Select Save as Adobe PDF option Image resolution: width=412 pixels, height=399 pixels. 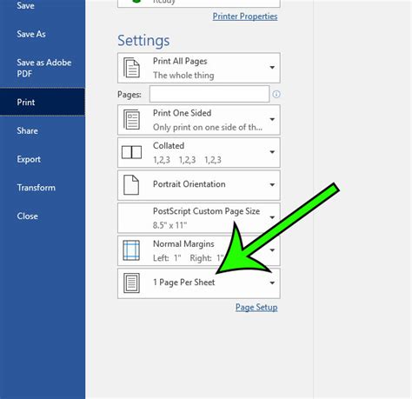tap(44, 68)
